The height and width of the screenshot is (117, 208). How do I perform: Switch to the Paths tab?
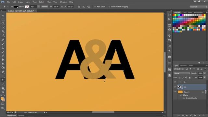click(191, 66)
